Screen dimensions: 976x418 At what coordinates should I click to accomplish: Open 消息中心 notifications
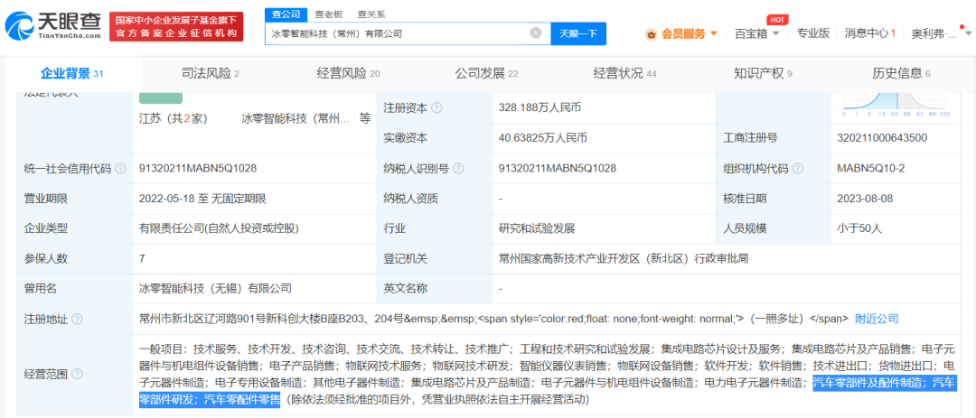(x=868, y=33)
